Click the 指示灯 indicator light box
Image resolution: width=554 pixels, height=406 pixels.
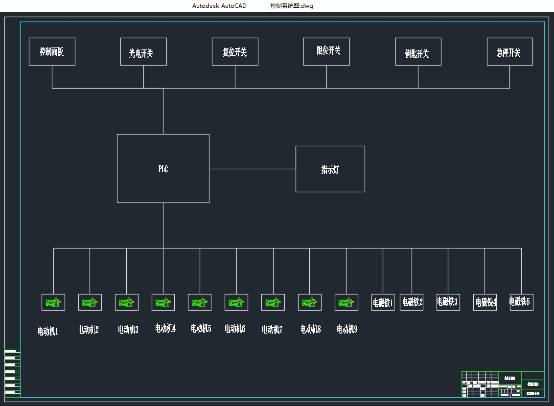point(330,169)
